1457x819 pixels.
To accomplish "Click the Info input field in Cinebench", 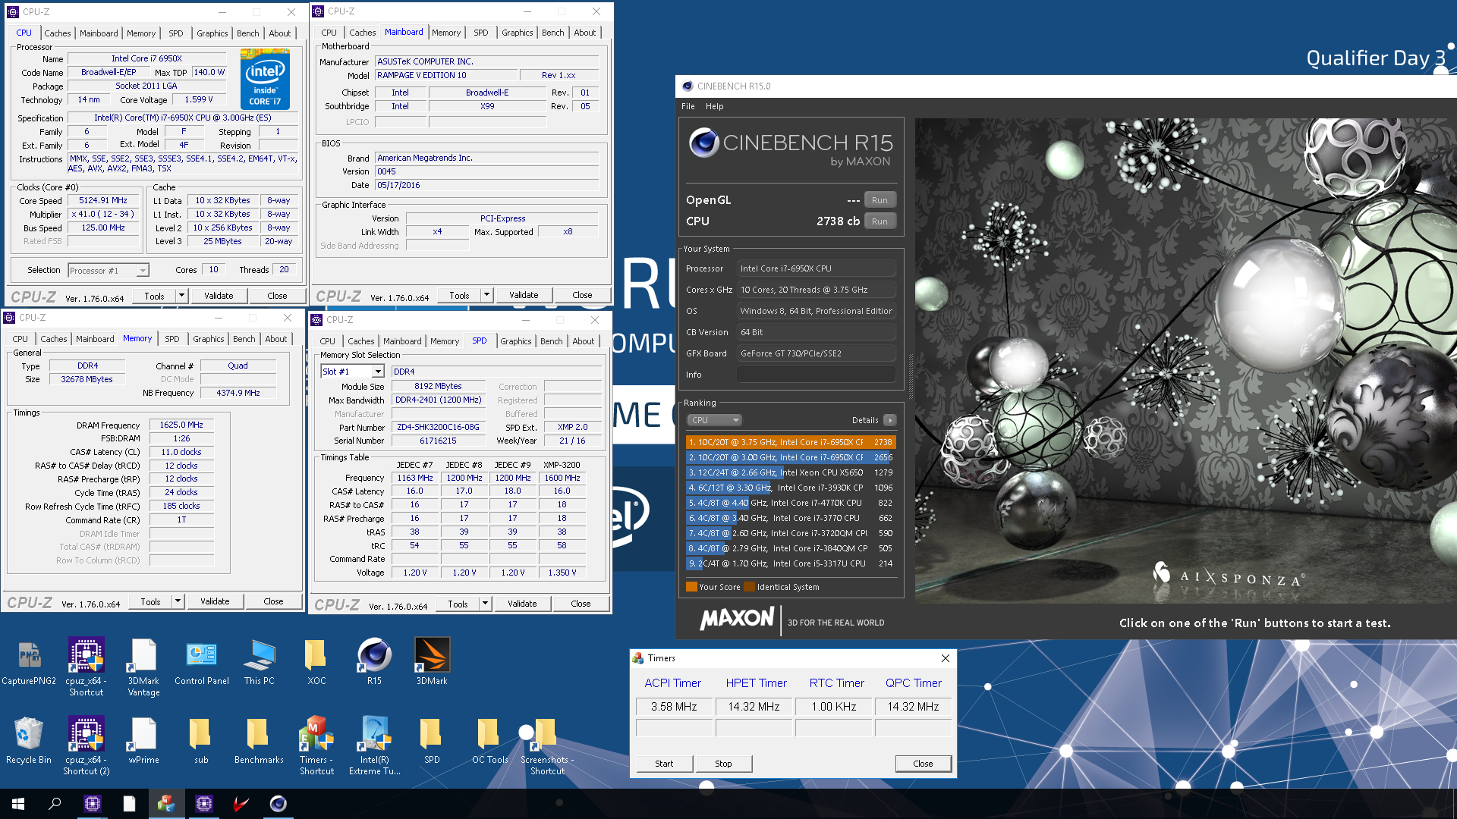I will coord(816,375).
